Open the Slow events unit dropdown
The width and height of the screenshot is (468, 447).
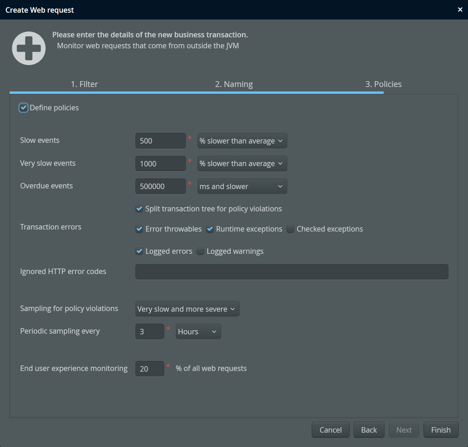[x=242, y=141]
